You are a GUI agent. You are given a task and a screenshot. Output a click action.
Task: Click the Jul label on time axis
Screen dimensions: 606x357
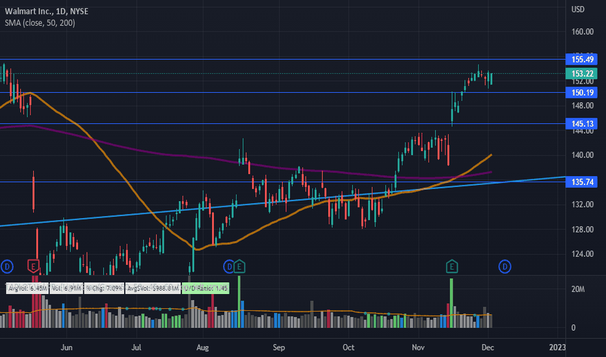(x=136, y=348)
